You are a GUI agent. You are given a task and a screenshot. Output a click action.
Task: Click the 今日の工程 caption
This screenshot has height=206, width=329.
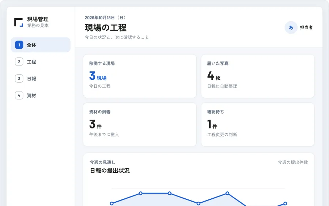[x=100, y=86]
